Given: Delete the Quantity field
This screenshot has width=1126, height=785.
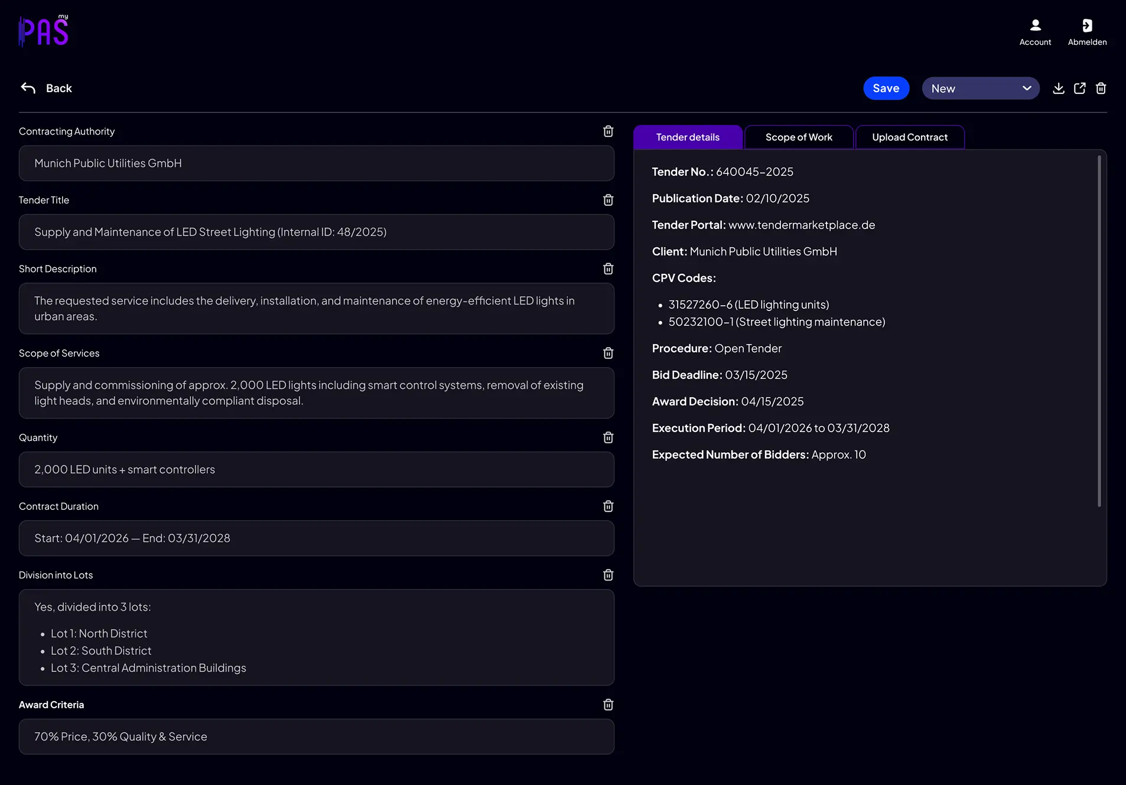Looking at the screenshot, I should point(608,437).
